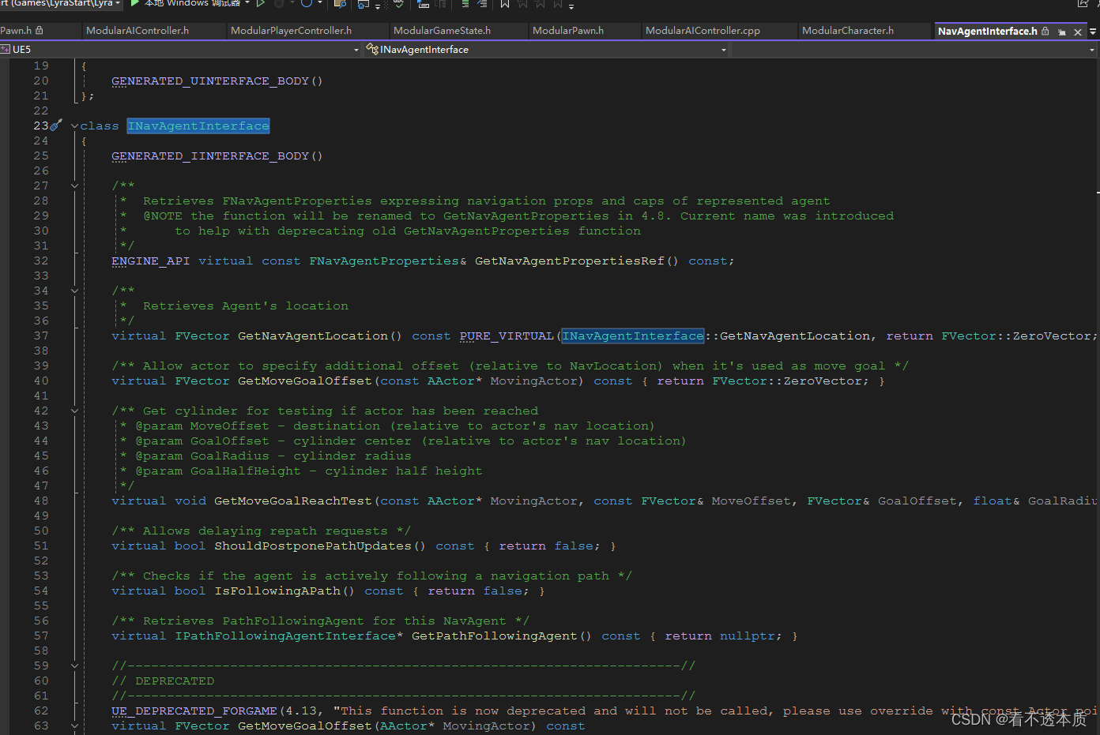Click highlighted INavAgentInterface class name on line 23
This screenshot has height=735, width=1100.
tap(198, 126)
